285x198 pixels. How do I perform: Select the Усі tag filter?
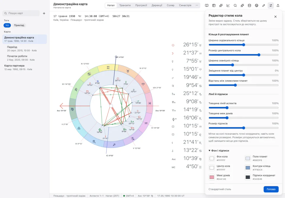(7, 25)
